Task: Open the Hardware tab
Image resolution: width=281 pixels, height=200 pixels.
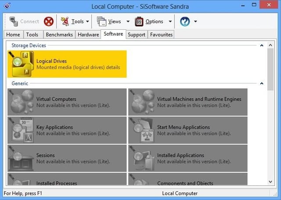Action: (x=88, y=34)
